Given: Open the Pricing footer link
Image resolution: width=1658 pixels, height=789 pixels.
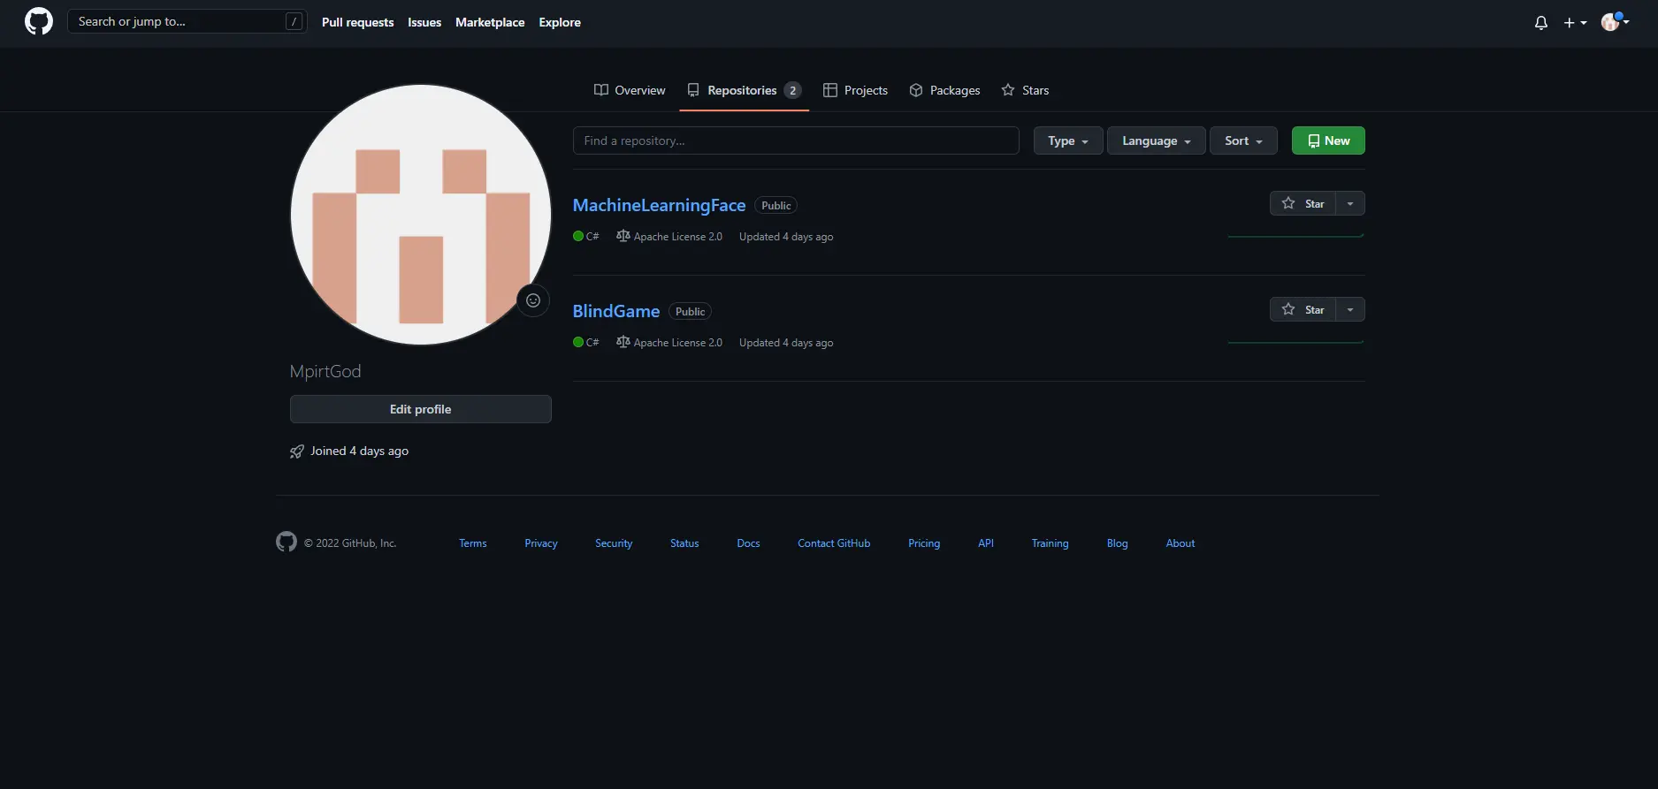Looking at the screenshot, I should 924,543.
